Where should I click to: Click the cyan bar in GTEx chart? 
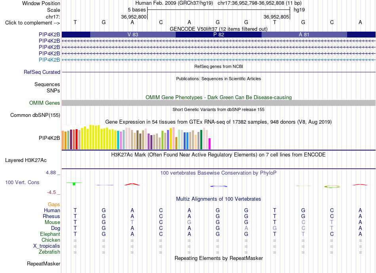(x=118, y=140)
